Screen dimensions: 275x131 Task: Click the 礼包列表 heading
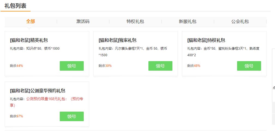pyautogui.click(x=16, y=6)
